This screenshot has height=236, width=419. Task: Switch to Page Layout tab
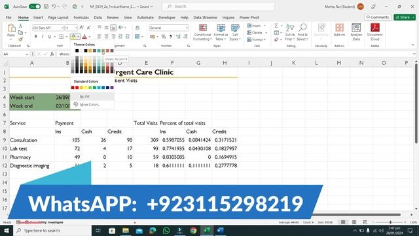(58, 18)
